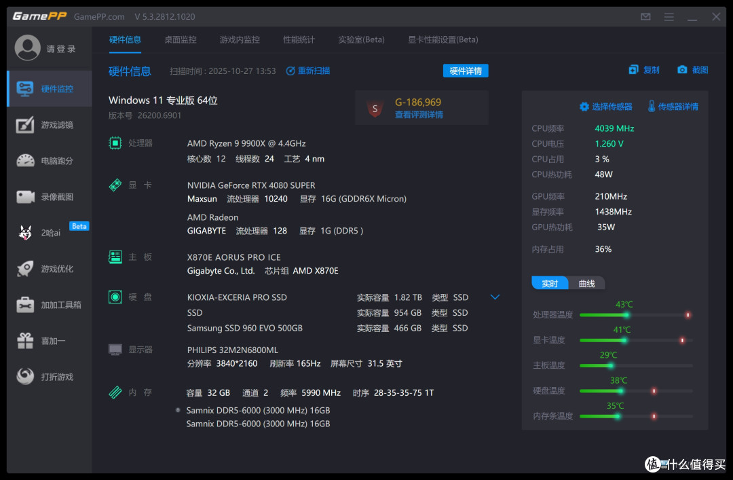This screenshot has width=733, height=480.
Task: Click the GamePP.com website link
Action: click(x=99, y=17)
